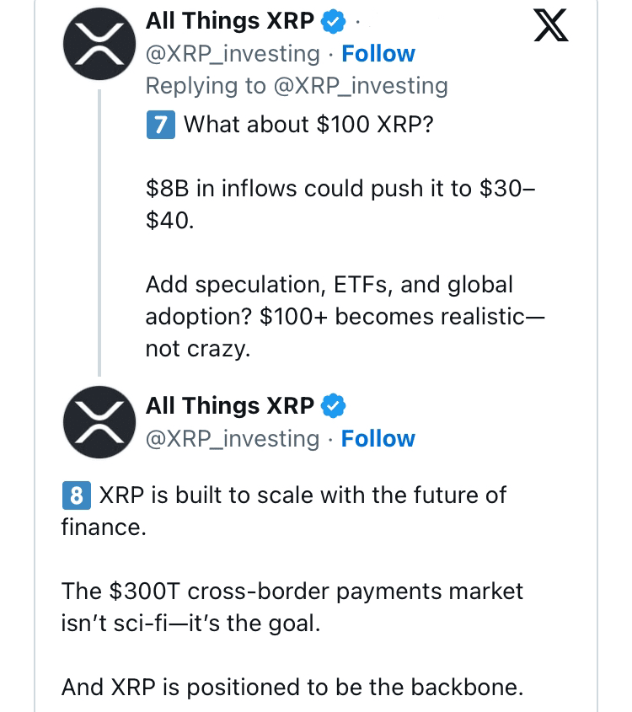Click the blue number 7 emoji
This screenshot has height=712, width=632.
click(x=160, y=125)
